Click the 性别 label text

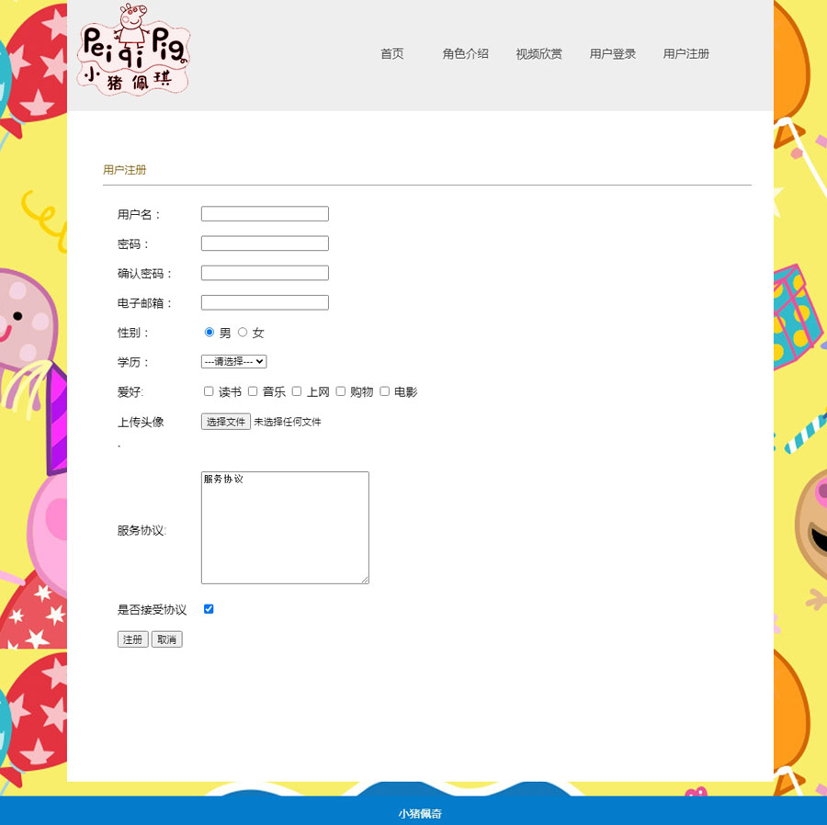(x=133, y=333)
